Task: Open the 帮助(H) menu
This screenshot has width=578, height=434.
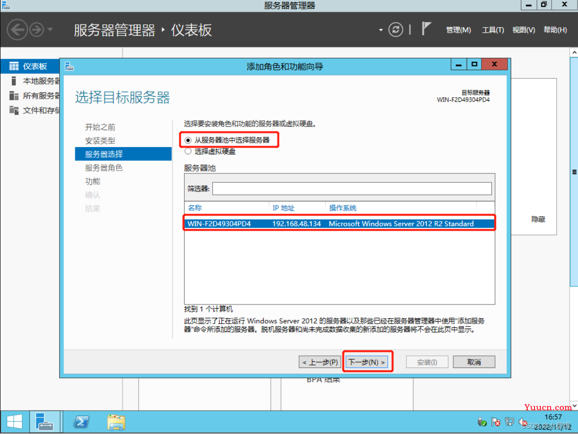Action: (x=555, y=30)
